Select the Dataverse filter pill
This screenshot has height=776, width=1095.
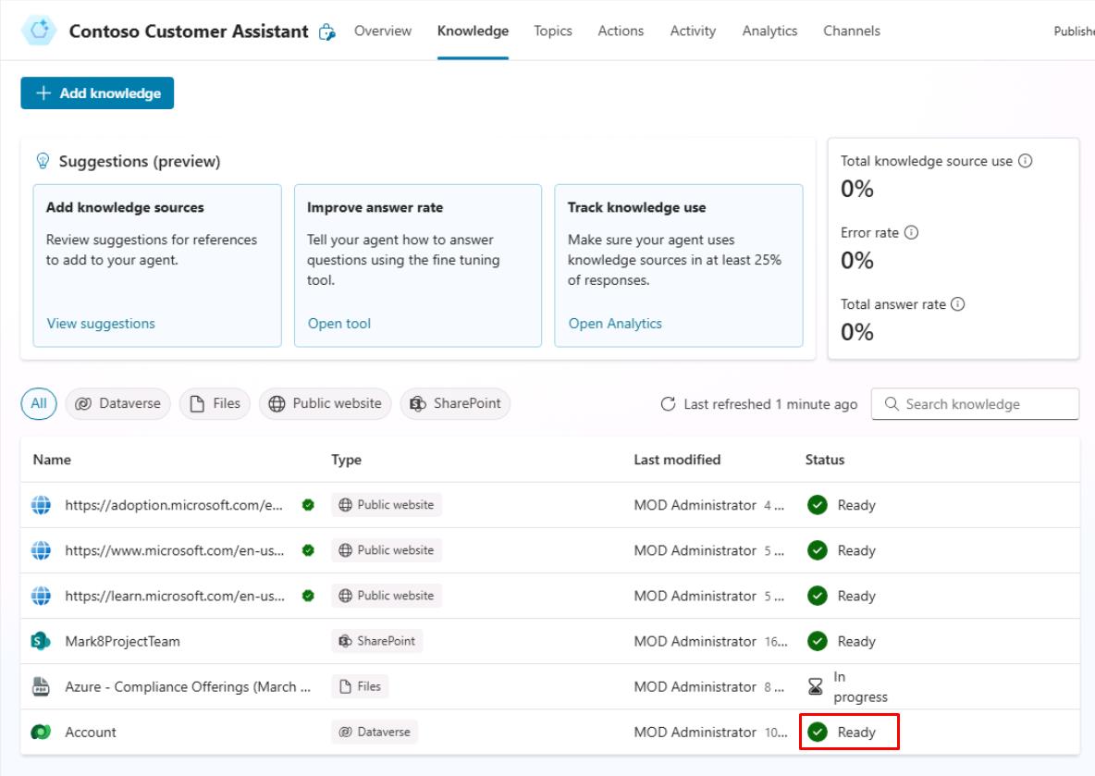(x=117, y=403)
